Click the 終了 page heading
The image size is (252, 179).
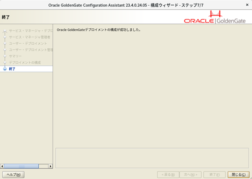point(6,17)
